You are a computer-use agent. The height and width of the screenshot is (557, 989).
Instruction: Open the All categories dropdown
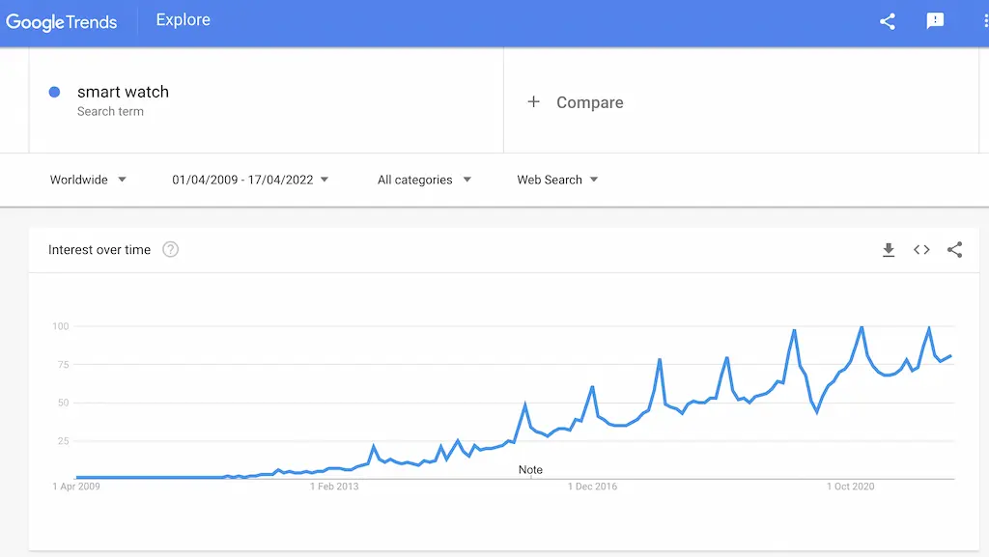pos(425,180)
